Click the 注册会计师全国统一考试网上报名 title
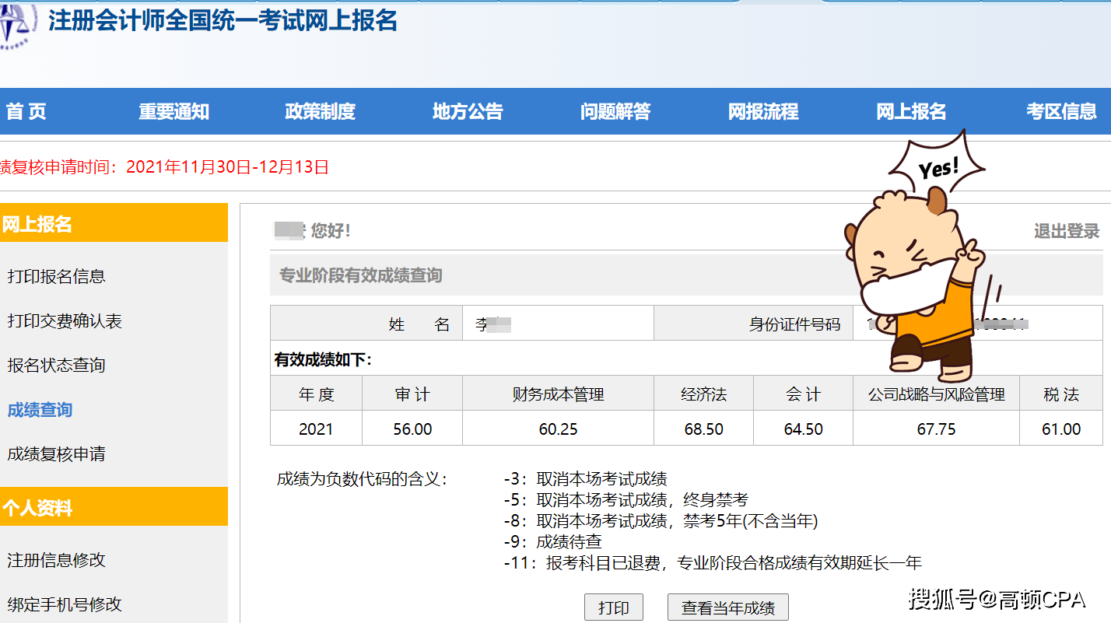1111x623 pixels. [223, 20]
